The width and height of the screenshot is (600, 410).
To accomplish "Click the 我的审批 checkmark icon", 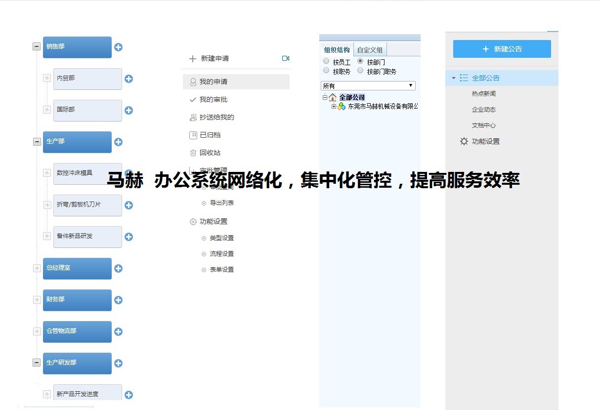I will tap(194, 99).
